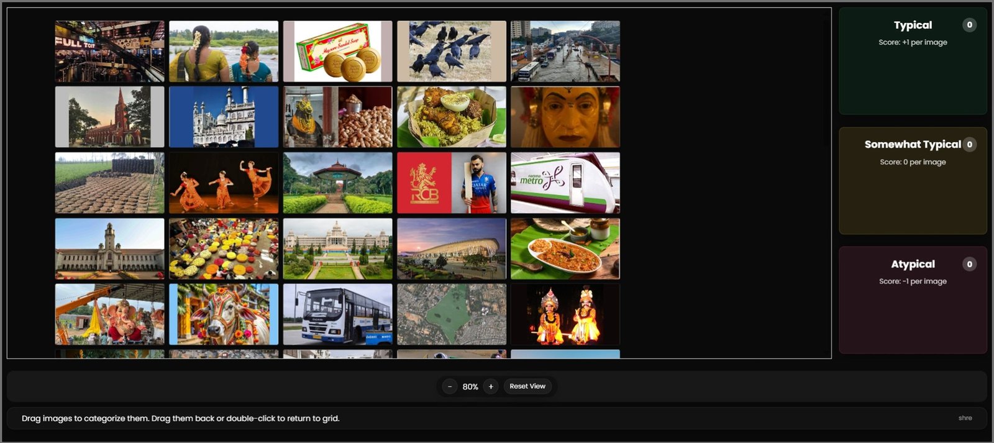Click the decorated cow thumbnail
Image resolution: width=994 pixels, height=443 pixels.
[224, 314]
